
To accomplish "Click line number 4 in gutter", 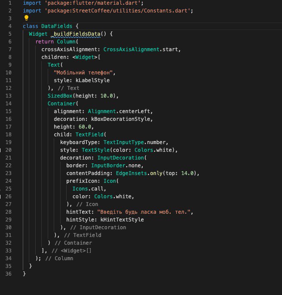I will [10, 26].
